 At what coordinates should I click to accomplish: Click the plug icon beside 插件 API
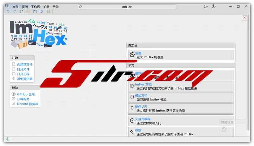click(132, 108)
